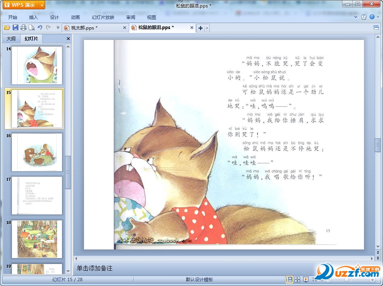Expand the quick access toolbar customize arrow

(x=58, y=28)
